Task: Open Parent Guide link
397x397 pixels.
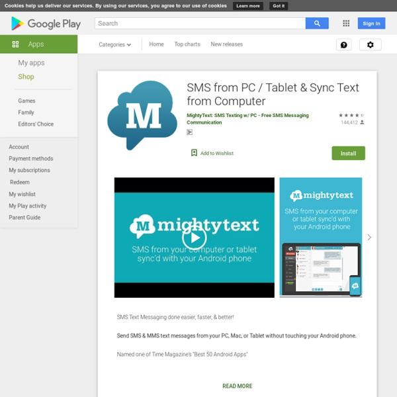Action: tap(24, 218)
